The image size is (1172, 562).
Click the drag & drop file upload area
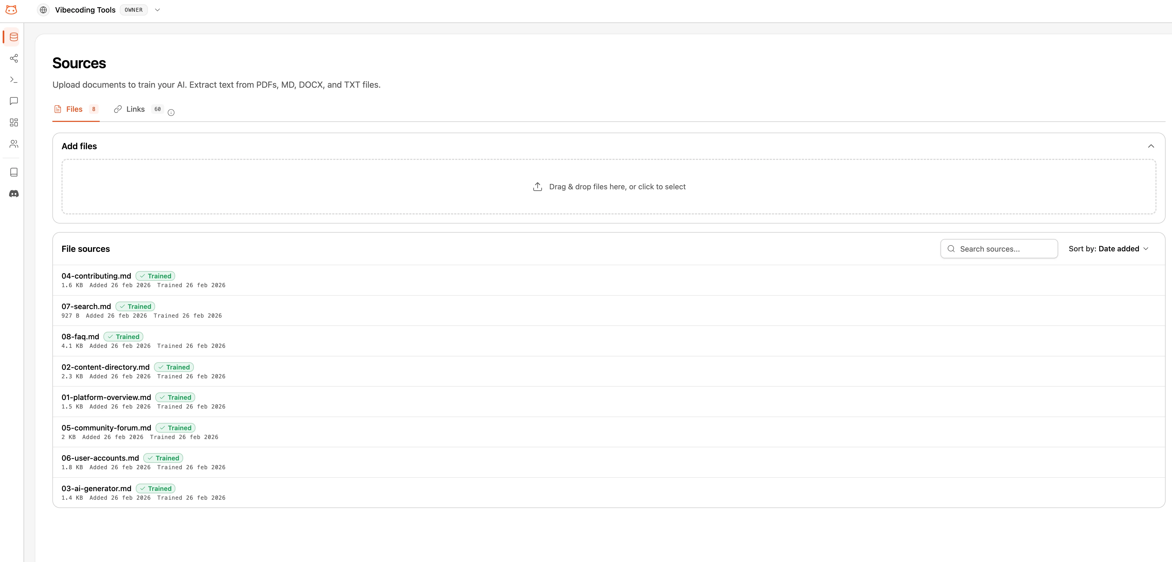[x=609, y=187]
